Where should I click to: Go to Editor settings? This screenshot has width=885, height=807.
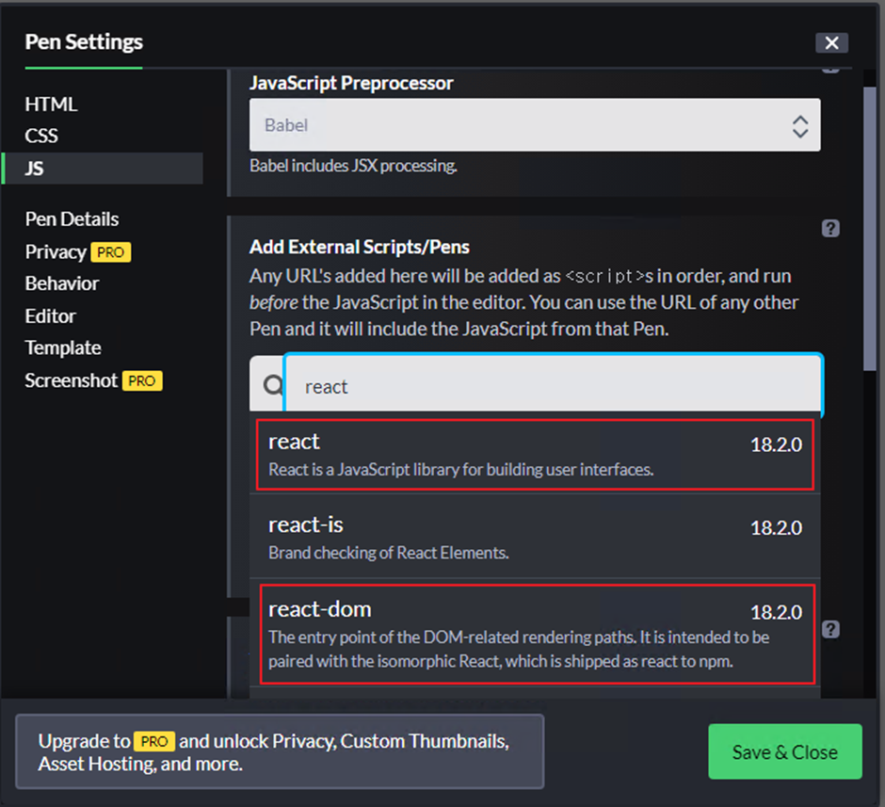(50, 316)
